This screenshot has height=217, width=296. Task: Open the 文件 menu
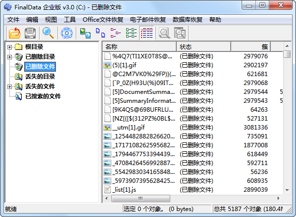[13, 20]
